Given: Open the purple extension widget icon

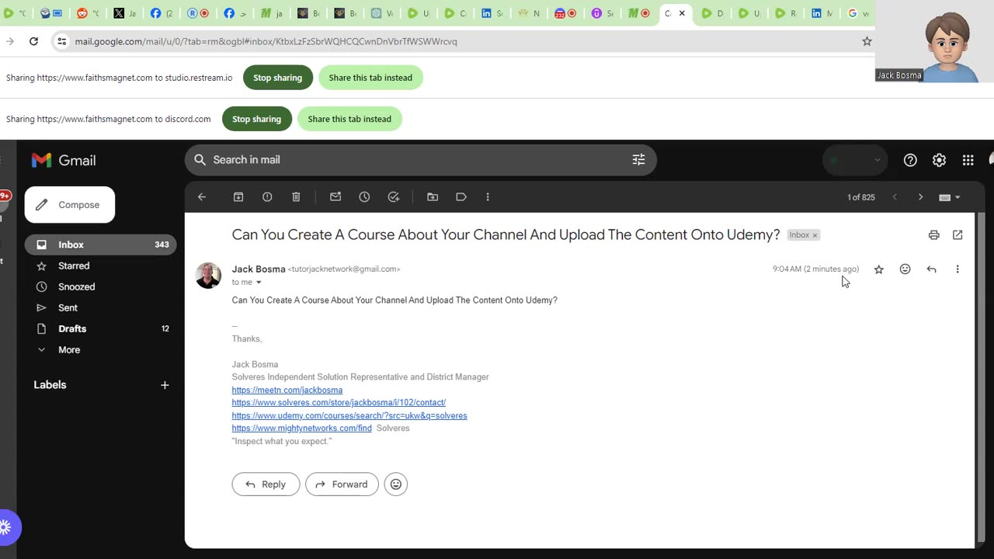Looking at the screenshot, I should (x=7, y=527).
